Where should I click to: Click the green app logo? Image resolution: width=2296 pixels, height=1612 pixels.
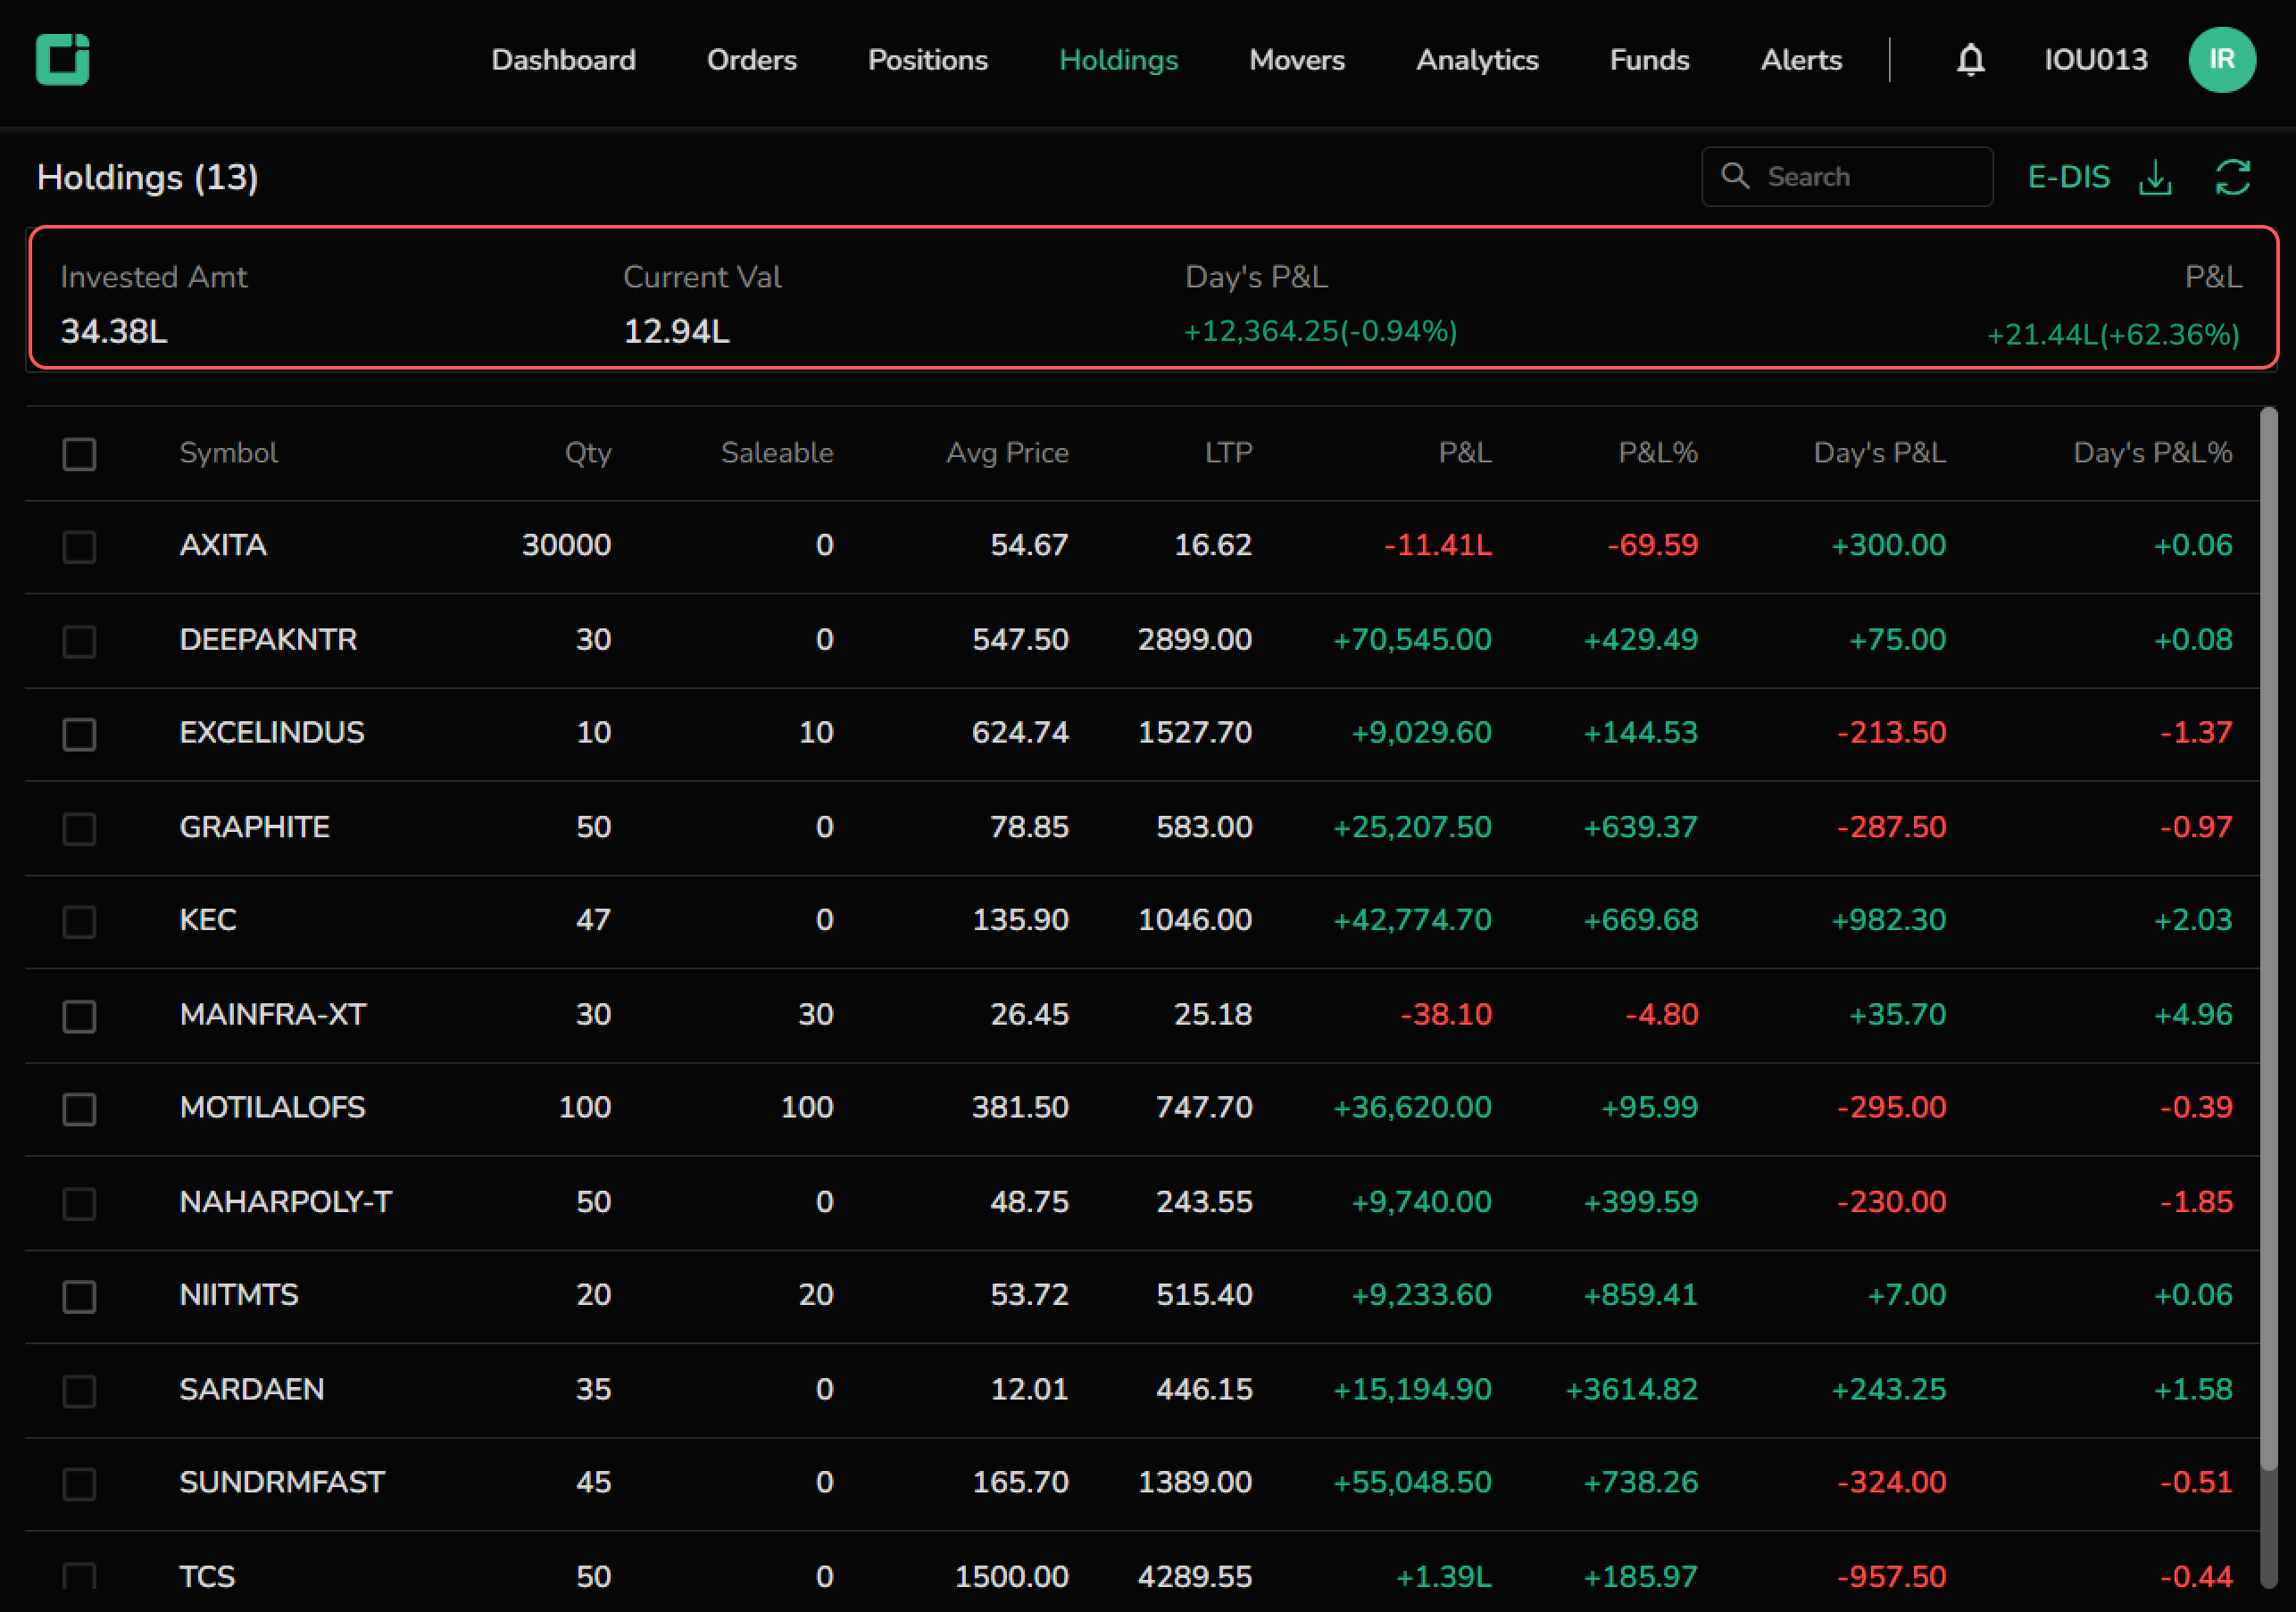[x=62, y=59]
